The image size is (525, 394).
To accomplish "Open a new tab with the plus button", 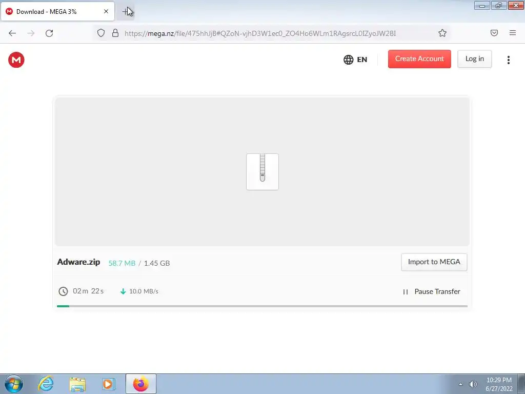I will [125, 12].
